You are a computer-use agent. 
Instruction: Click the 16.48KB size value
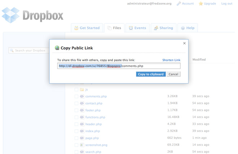[173, 117]
